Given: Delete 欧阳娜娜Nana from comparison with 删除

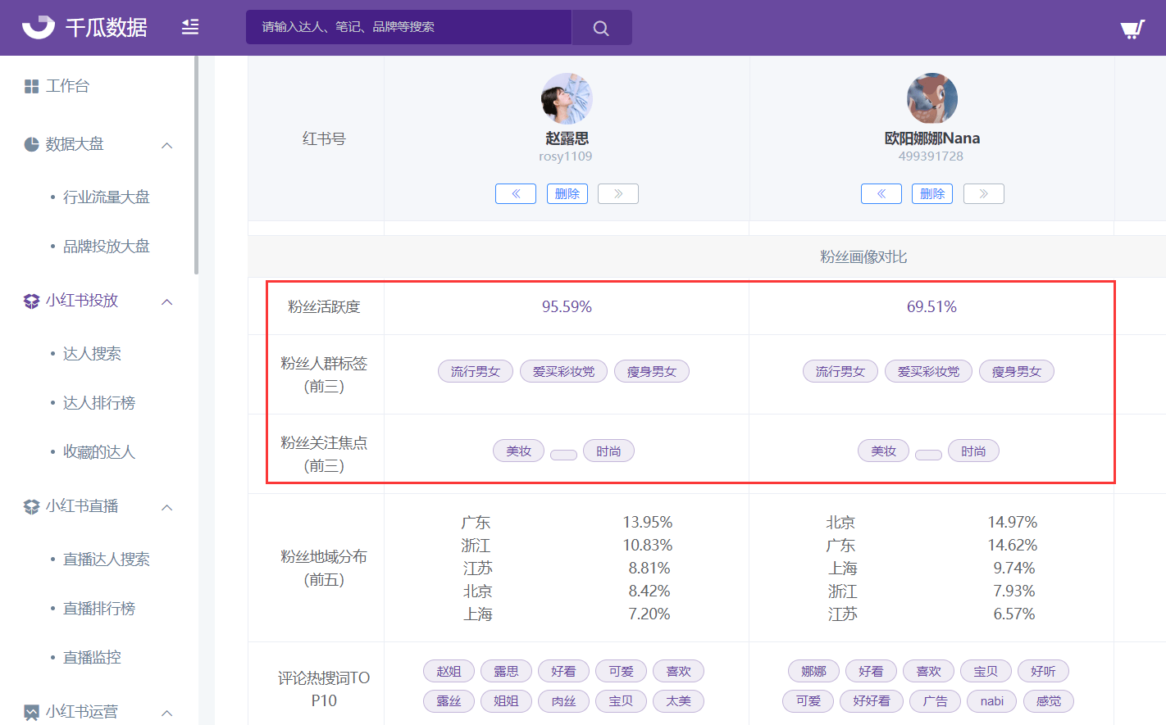Looking at the screenshot, I should [x=932, y=194].
